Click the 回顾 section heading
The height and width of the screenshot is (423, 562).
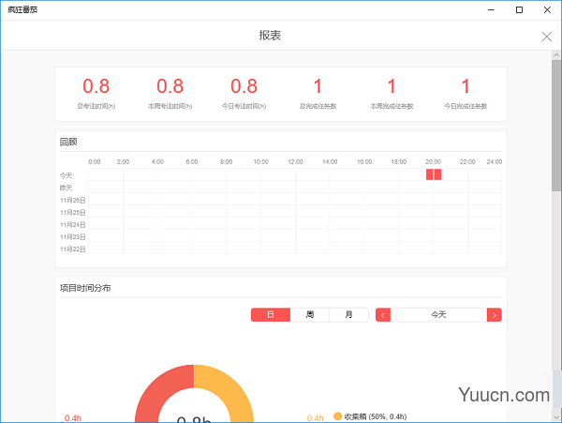pos(68,142)
